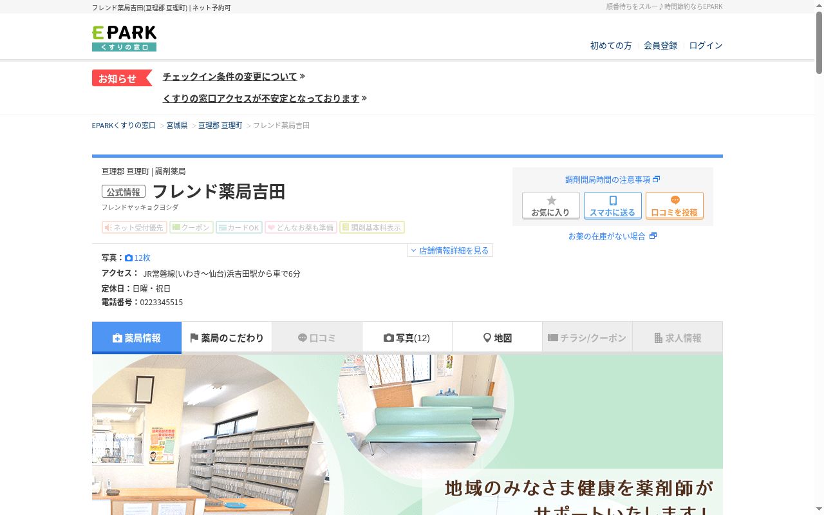Screen dimensions: 824x515
Task: Click the どんなお薬も準備 badge
Action: pyautogui.click(x=301, y=227)
